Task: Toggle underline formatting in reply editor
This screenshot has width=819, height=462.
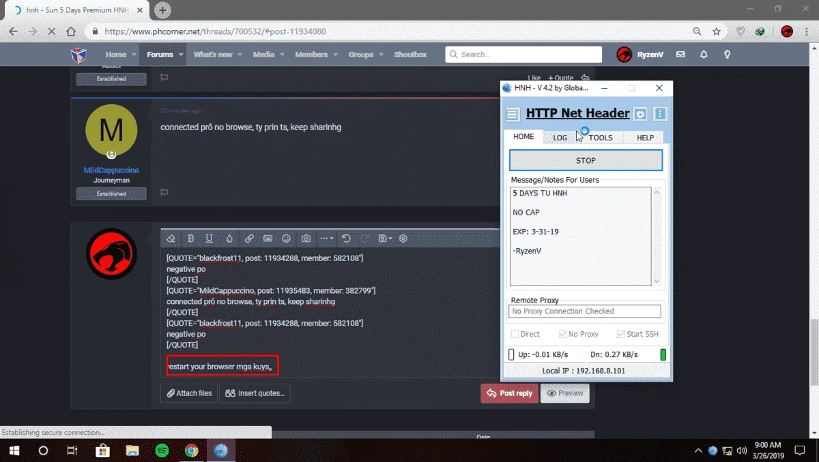Action: coord(210,238)
